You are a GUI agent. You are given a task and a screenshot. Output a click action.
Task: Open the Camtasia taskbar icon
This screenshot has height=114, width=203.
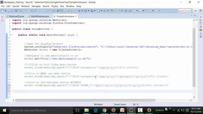[x=140, y=110]
